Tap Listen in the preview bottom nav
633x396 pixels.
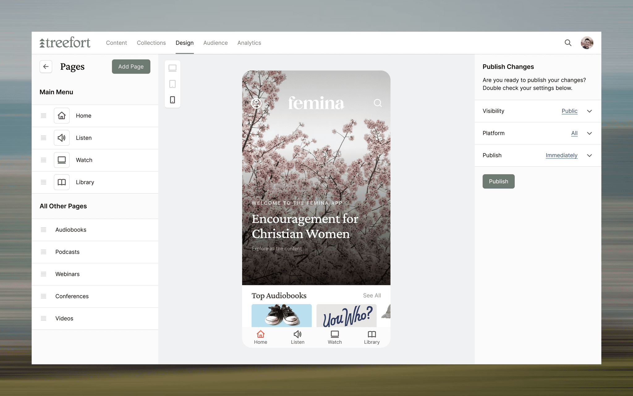(x=298, y=337)
